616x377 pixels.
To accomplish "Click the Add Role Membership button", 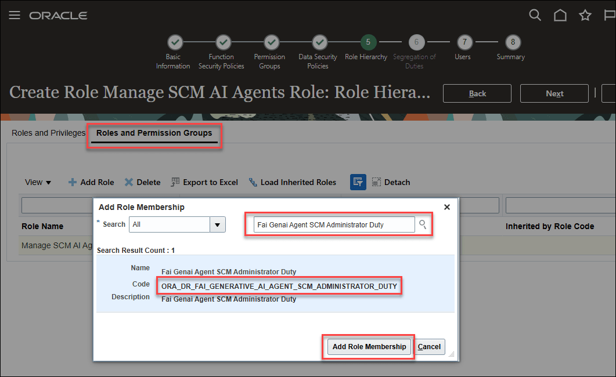I will pos(368,346).
